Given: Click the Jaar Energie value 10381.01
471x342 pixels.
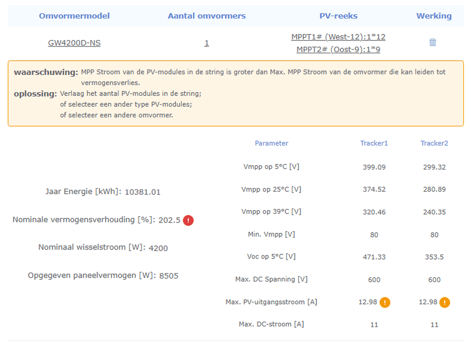Looking at the screenshot, I should point(143,192).
